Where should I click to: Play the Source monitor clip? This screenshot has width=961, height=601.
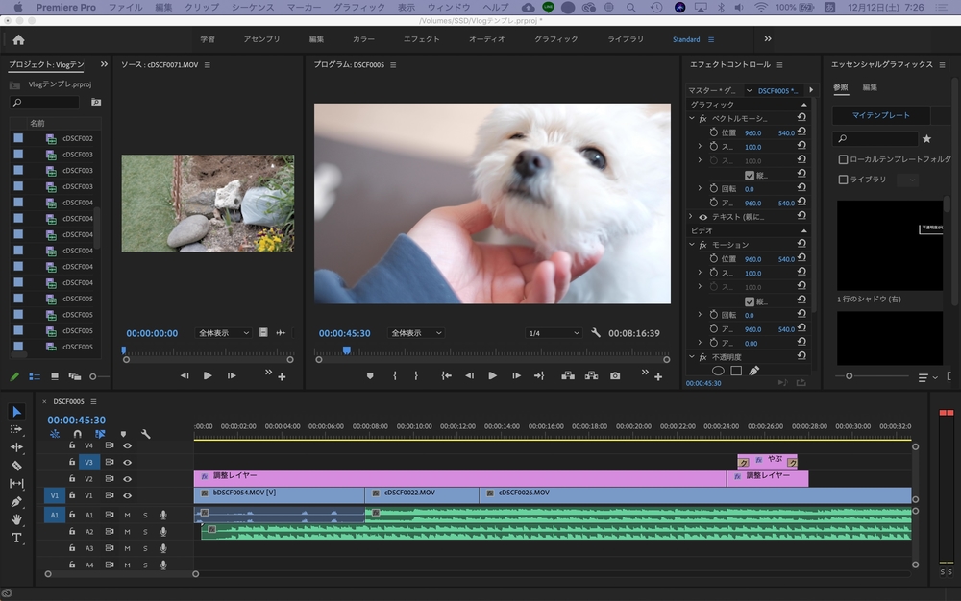tap(208, 375)
